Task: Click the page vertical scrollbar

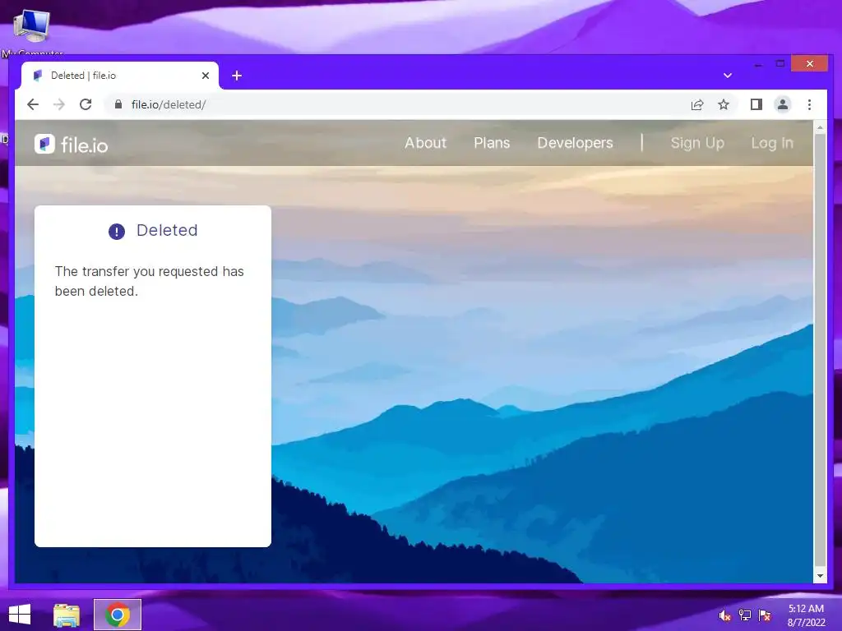Action: pyautogui.click(x=820, y=352)
